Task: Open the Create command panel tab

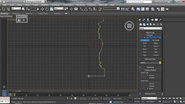Action: (x=140, y=20)
